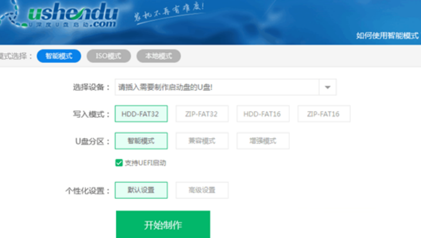Choose 兼容模式 partition option

[x=202, y=141]
